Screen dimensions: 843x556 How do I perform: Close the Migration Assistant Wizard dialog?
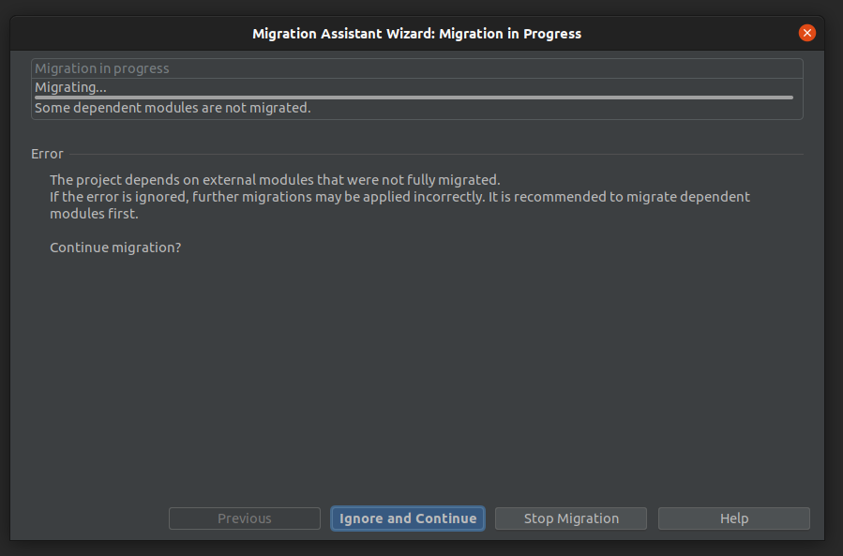tap(806, 33)
